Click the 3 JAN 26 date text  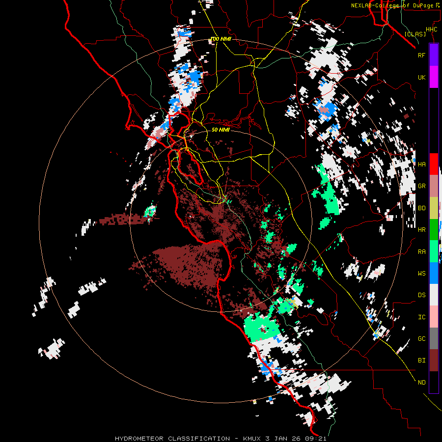click(x=283, y=439)
